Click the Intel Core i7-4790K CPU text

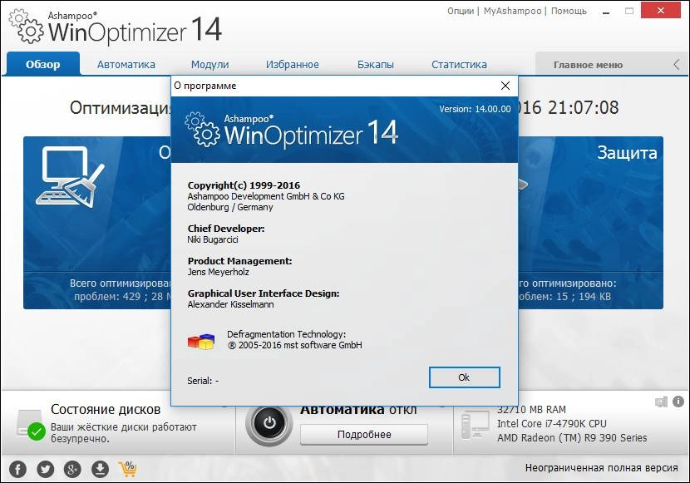[x=552, y=424]
